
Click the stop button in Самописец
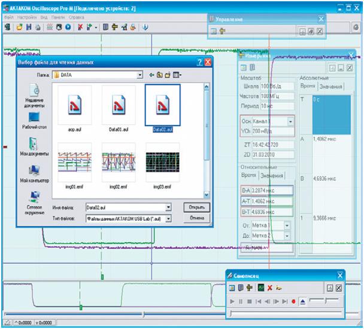(x=250, y=301)
